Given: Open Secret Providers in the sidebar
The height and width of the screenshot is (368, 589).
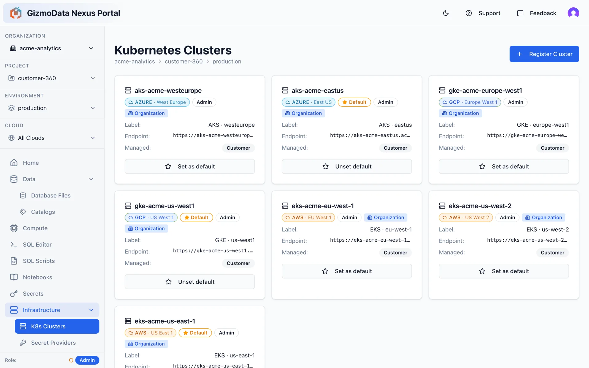Looking at the screenshot, I should click(57, 343).
